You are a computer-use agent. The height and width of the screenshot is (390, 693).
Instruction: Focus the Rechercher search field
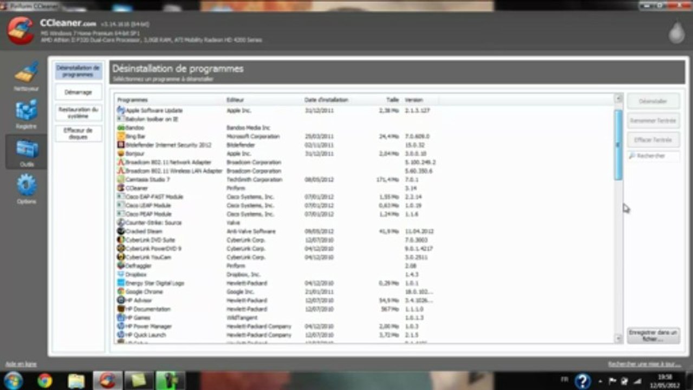pos(653,156)
